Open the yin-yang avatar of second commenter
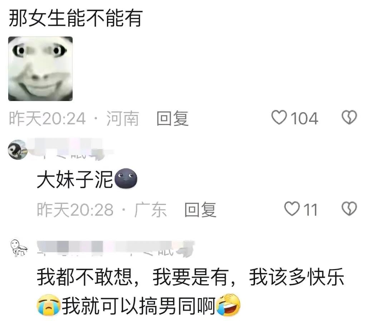The width and height of the screenshot is (377, 321). (x=18, y=149)
